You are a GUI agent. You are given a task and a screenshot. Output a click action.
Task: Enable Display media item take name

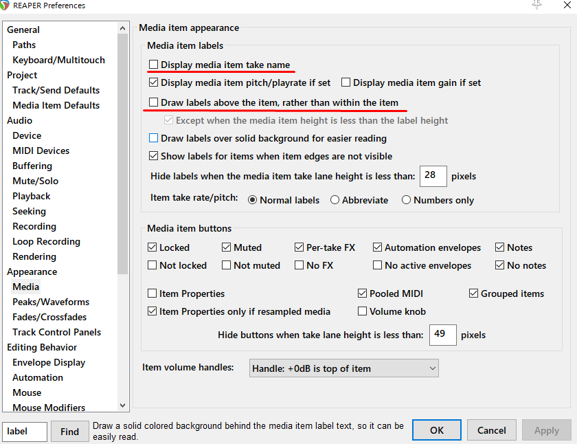click(153, 65)
